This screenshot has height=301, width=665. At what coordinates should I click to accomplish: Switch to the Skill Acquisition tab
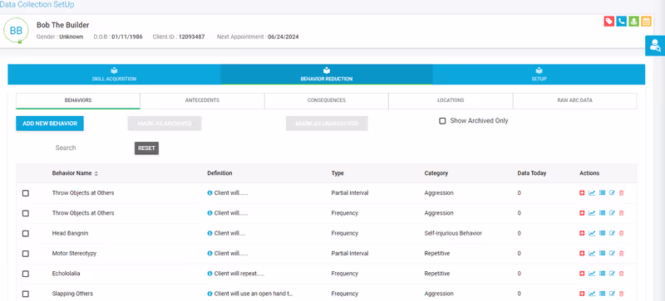coord(114,75)
